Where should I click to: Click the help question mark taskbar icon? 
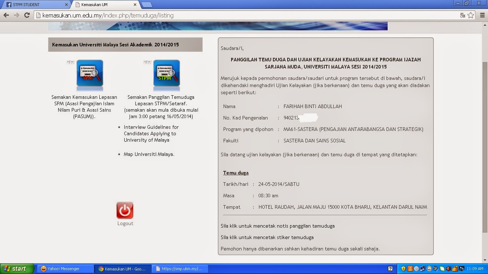(390, 269)
